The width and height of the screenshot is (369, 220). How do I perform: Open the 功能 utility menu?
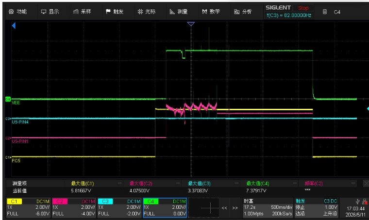point(18,12)
